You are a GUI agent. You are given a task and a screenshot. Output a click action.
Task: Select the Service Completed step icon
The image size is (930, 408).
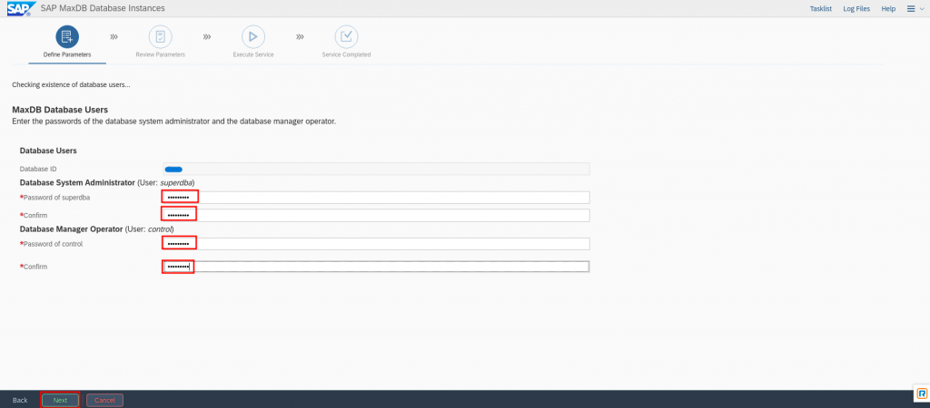(346, 36)
